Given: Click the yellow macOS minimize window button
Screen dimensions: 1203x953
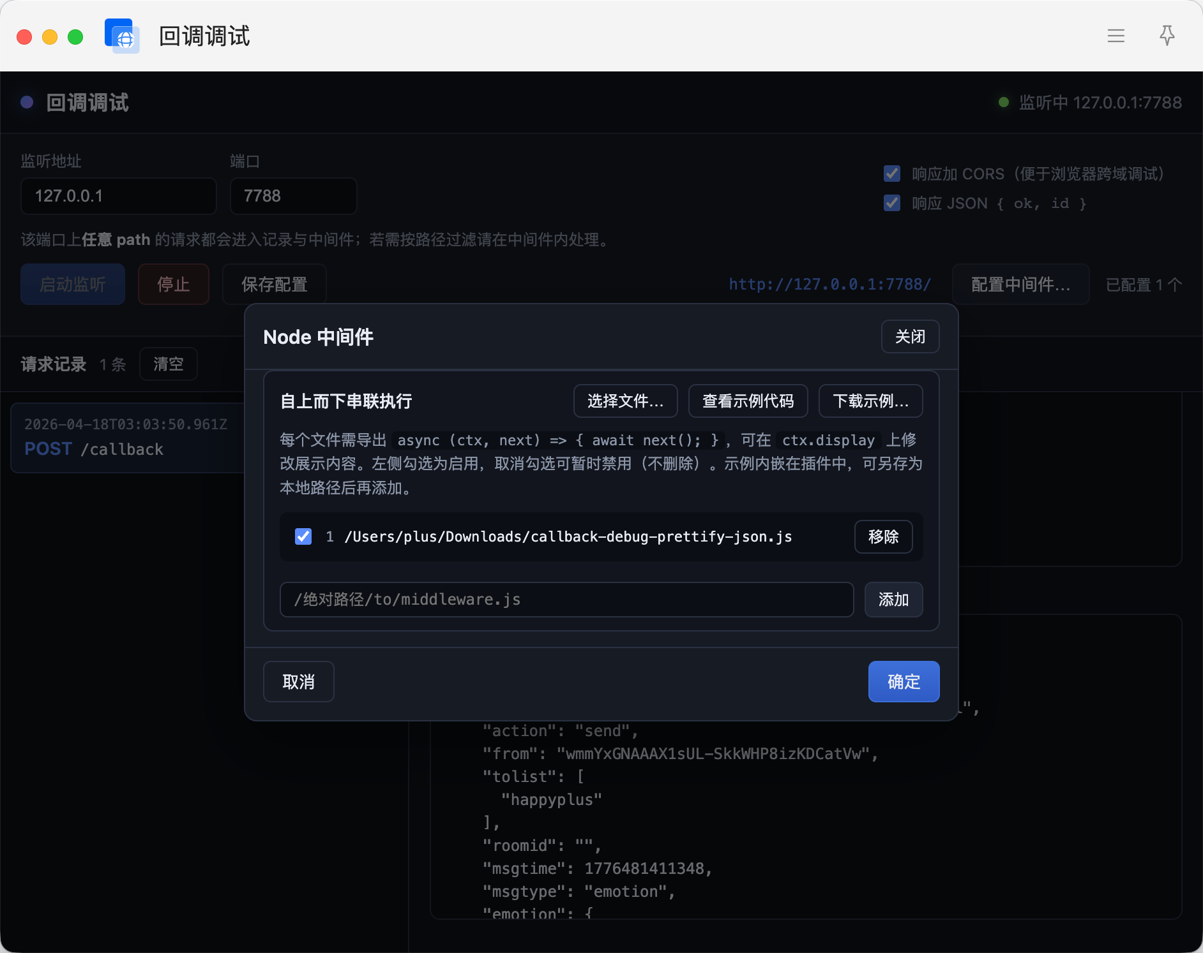Looking at the screenshot, I should tap(50, 37).
